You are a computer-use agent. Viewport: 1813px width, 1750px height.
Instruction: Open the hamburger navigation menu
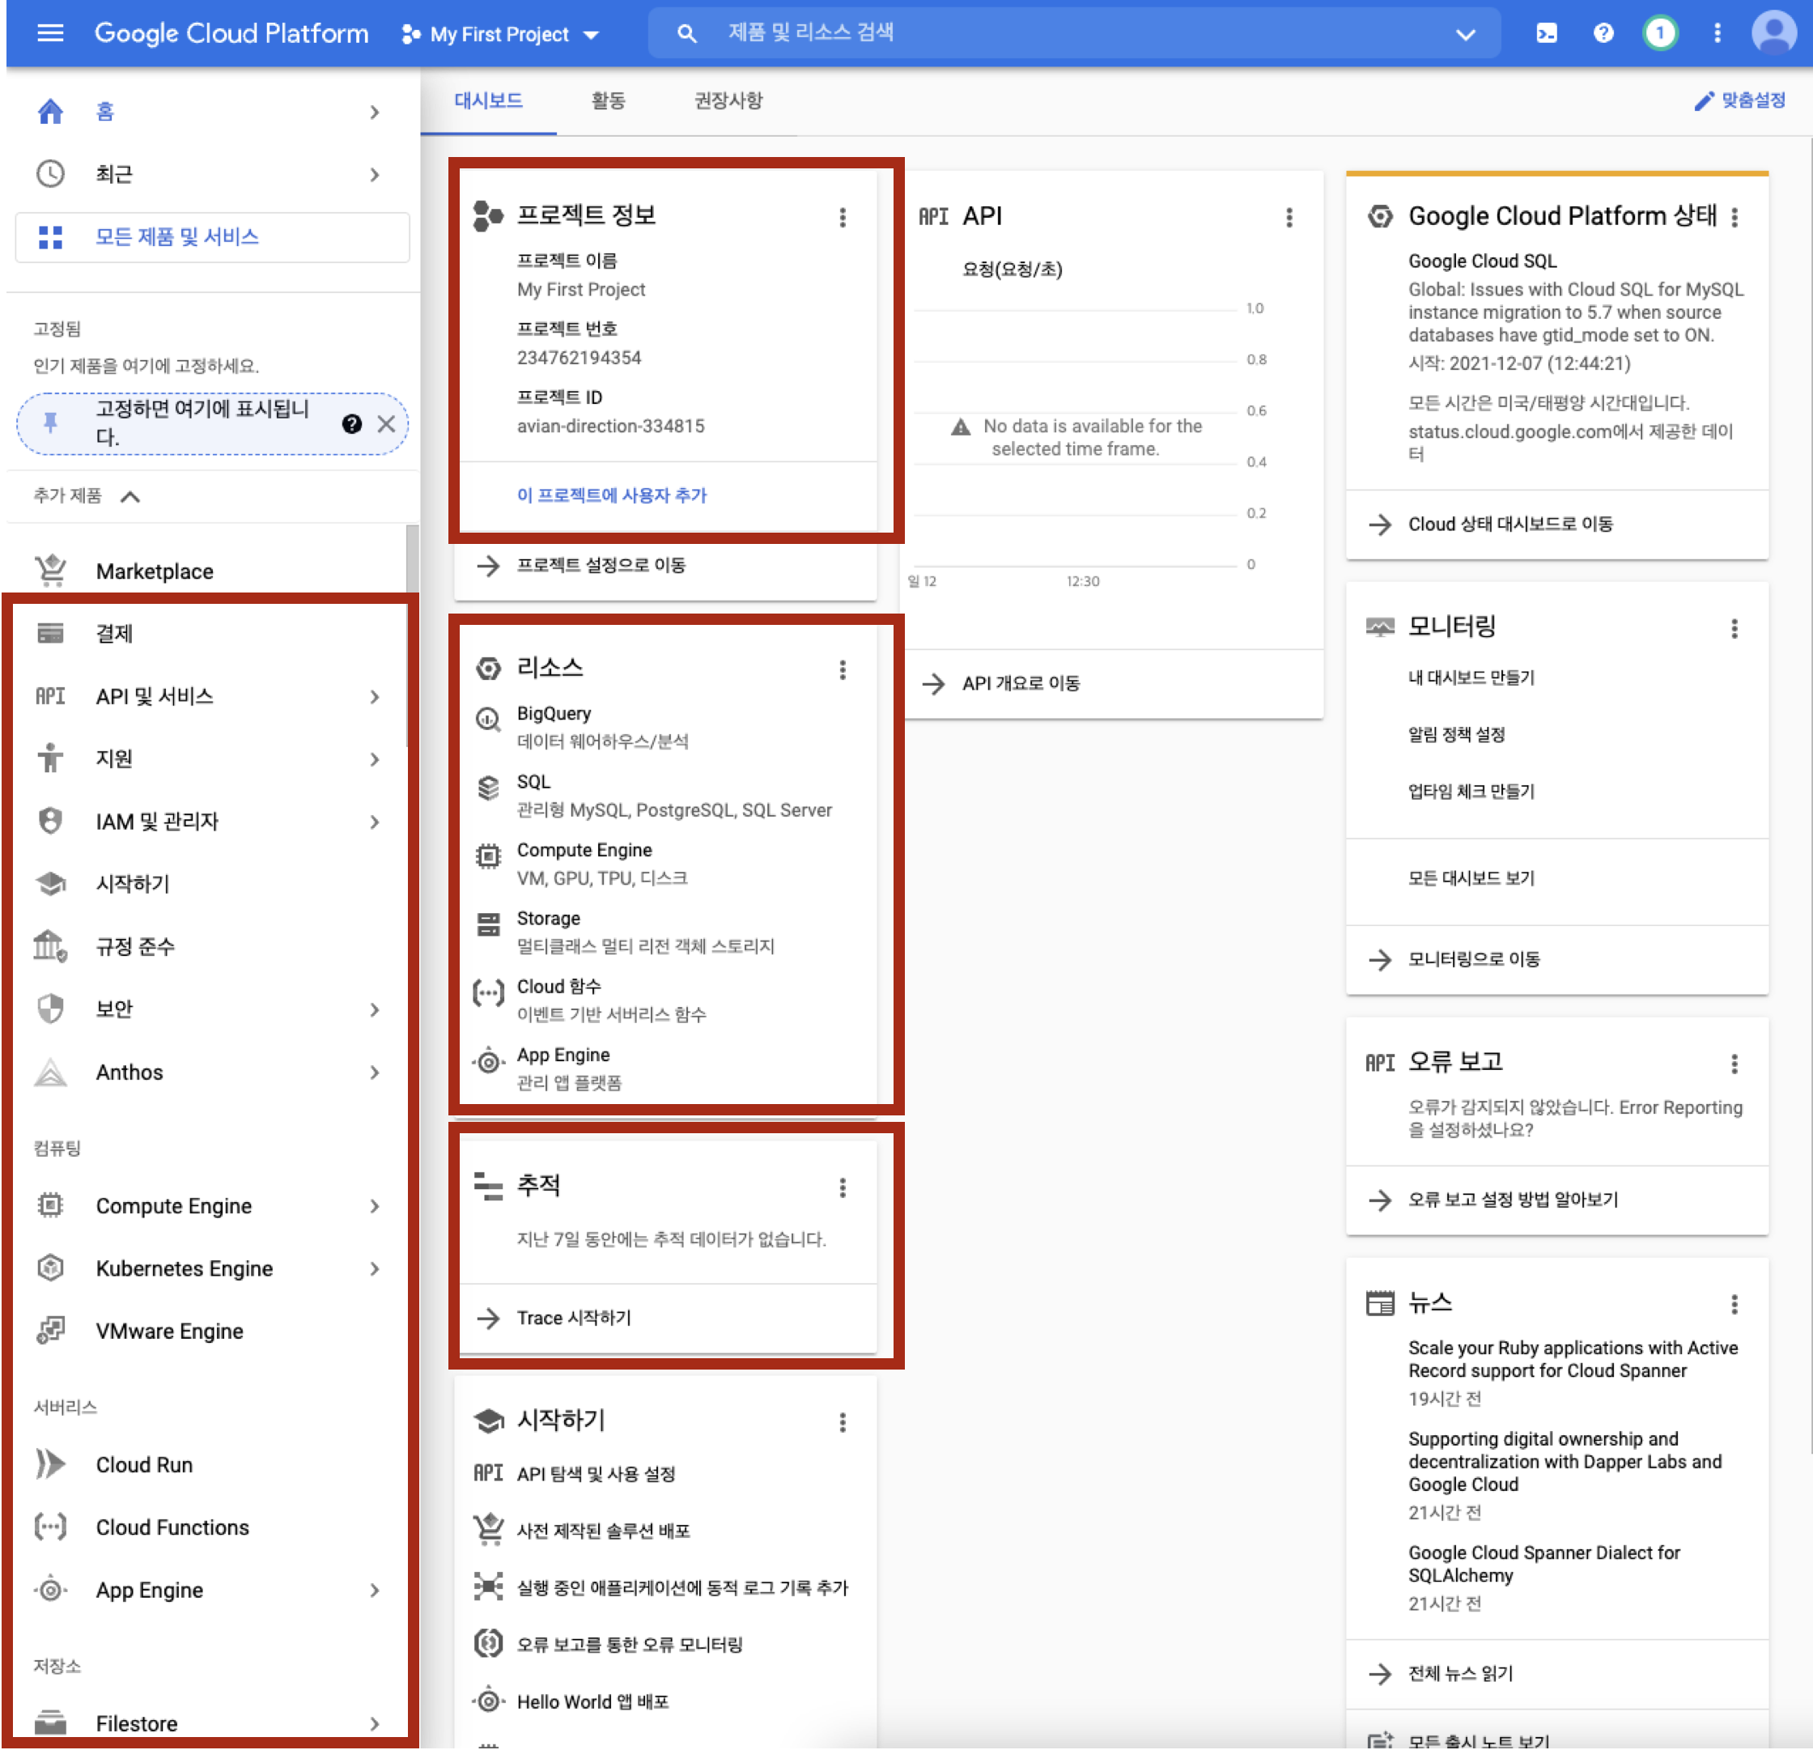(50, 33)
